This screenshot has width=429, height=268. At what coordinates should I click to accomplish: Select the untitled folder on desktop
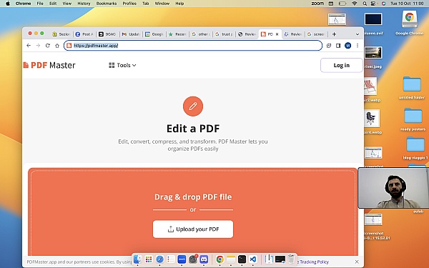pyautogui.click(x=412, y=87)
